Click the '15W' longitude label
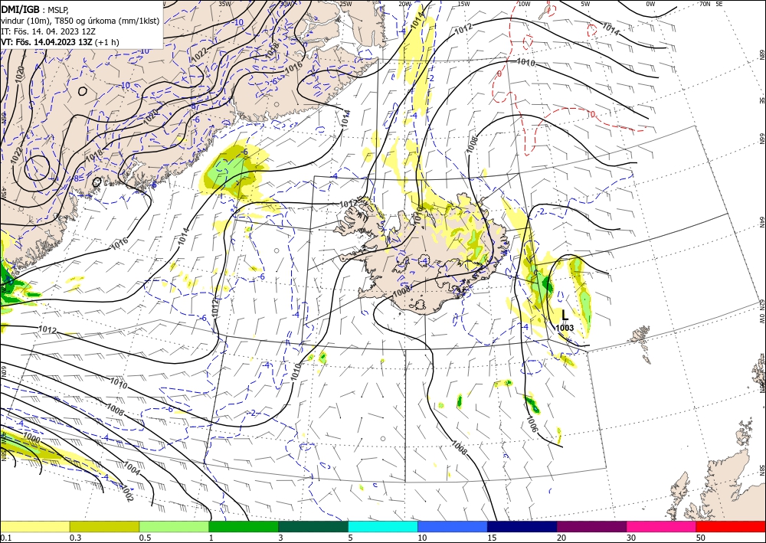Screen dimensions: 766x543 point(463,4)
